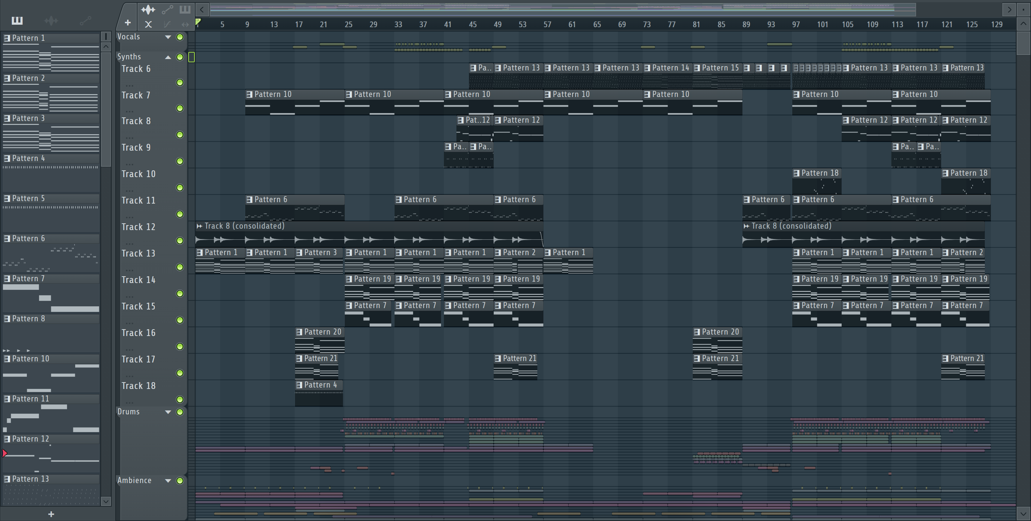Viewport: 1031px width, 521px height.
Task: Click the down arrow of the playlist vertical scrollbar
Action: (x=1023, y=513)
